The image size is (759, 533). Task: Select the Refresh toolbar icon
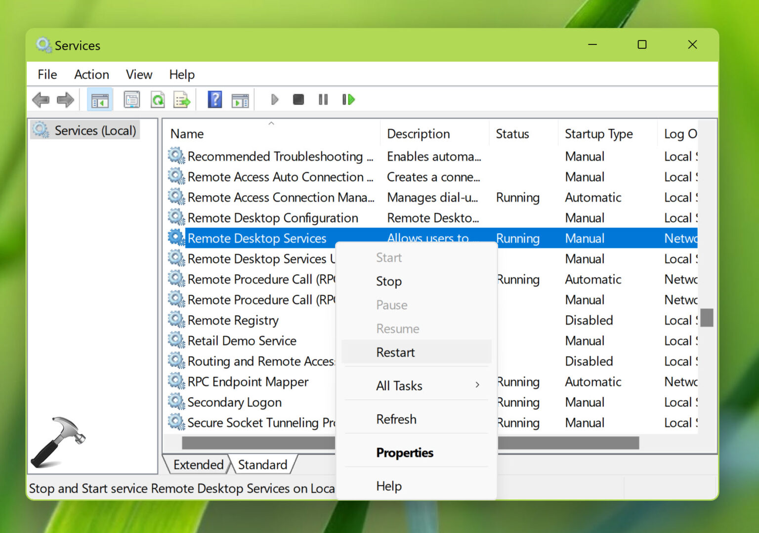tap(158, 100)
